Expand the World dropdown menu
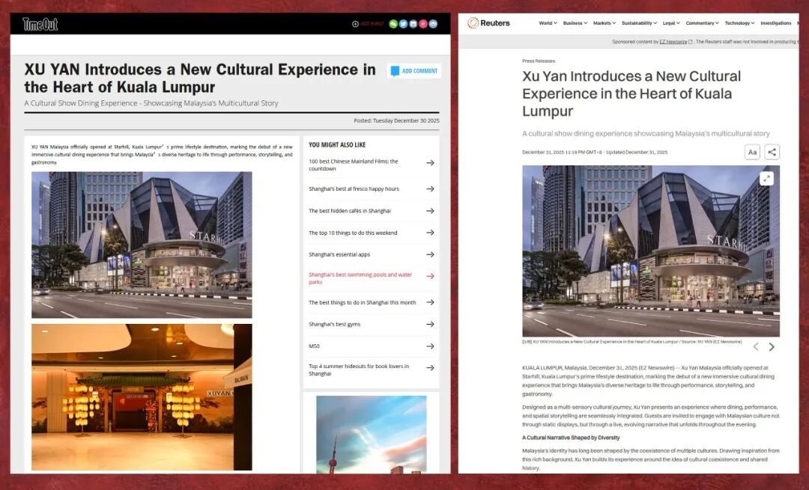This screenshot has width=809, height=490. click(x=548, y=23)
